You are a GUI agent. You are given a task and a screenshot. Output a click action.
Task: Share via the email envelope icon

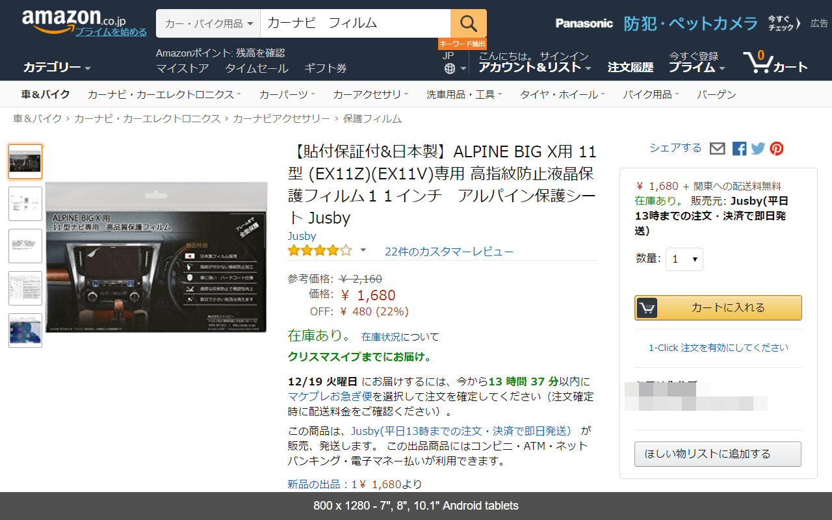click(x=717, y=149)
